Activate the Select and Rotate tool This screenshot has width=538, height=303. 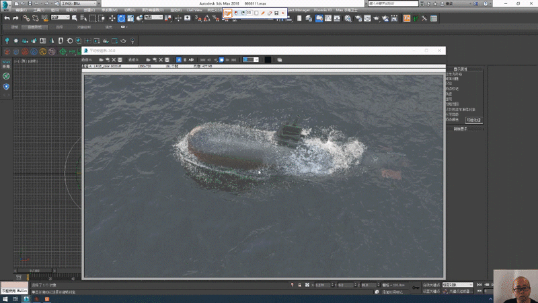(122, 19)
